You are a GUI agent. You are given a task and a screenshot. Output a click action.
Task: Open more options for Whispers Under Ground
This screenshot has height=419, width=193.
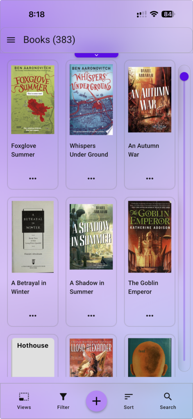[x=91, y=178]
